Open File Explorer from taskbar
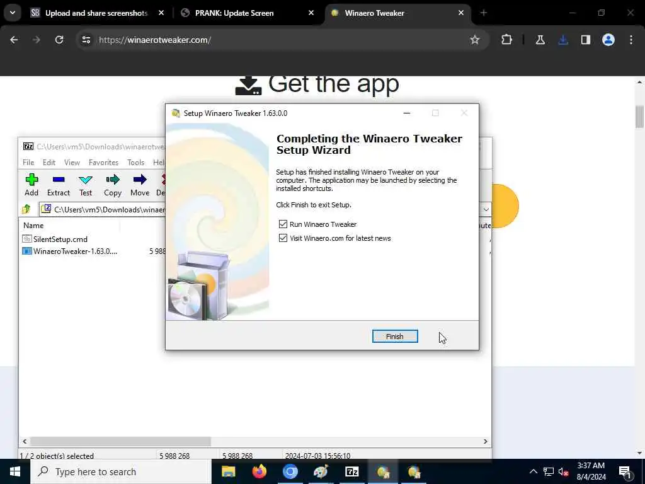 [x=228, y=471]
